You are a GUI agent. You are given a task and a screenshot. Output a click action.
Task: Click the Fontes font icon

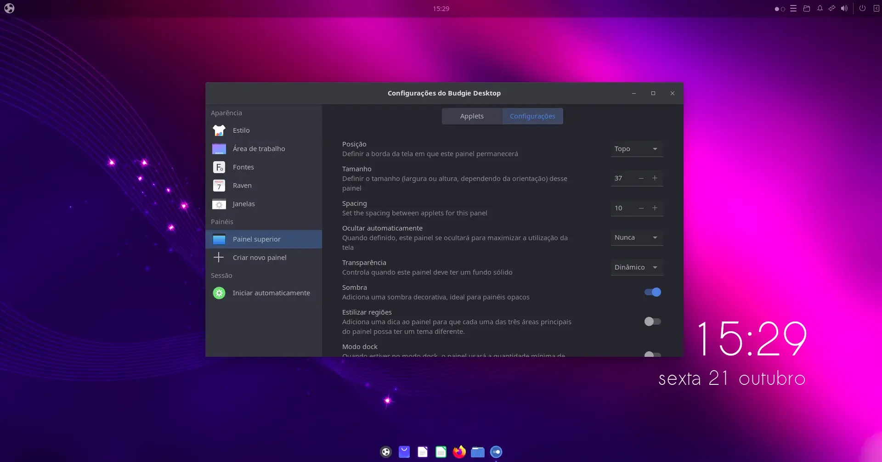coord(219,167)
